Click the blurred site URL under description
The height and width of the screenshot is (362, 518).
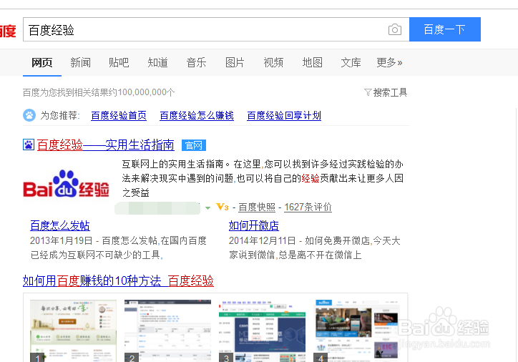(157, 208)
